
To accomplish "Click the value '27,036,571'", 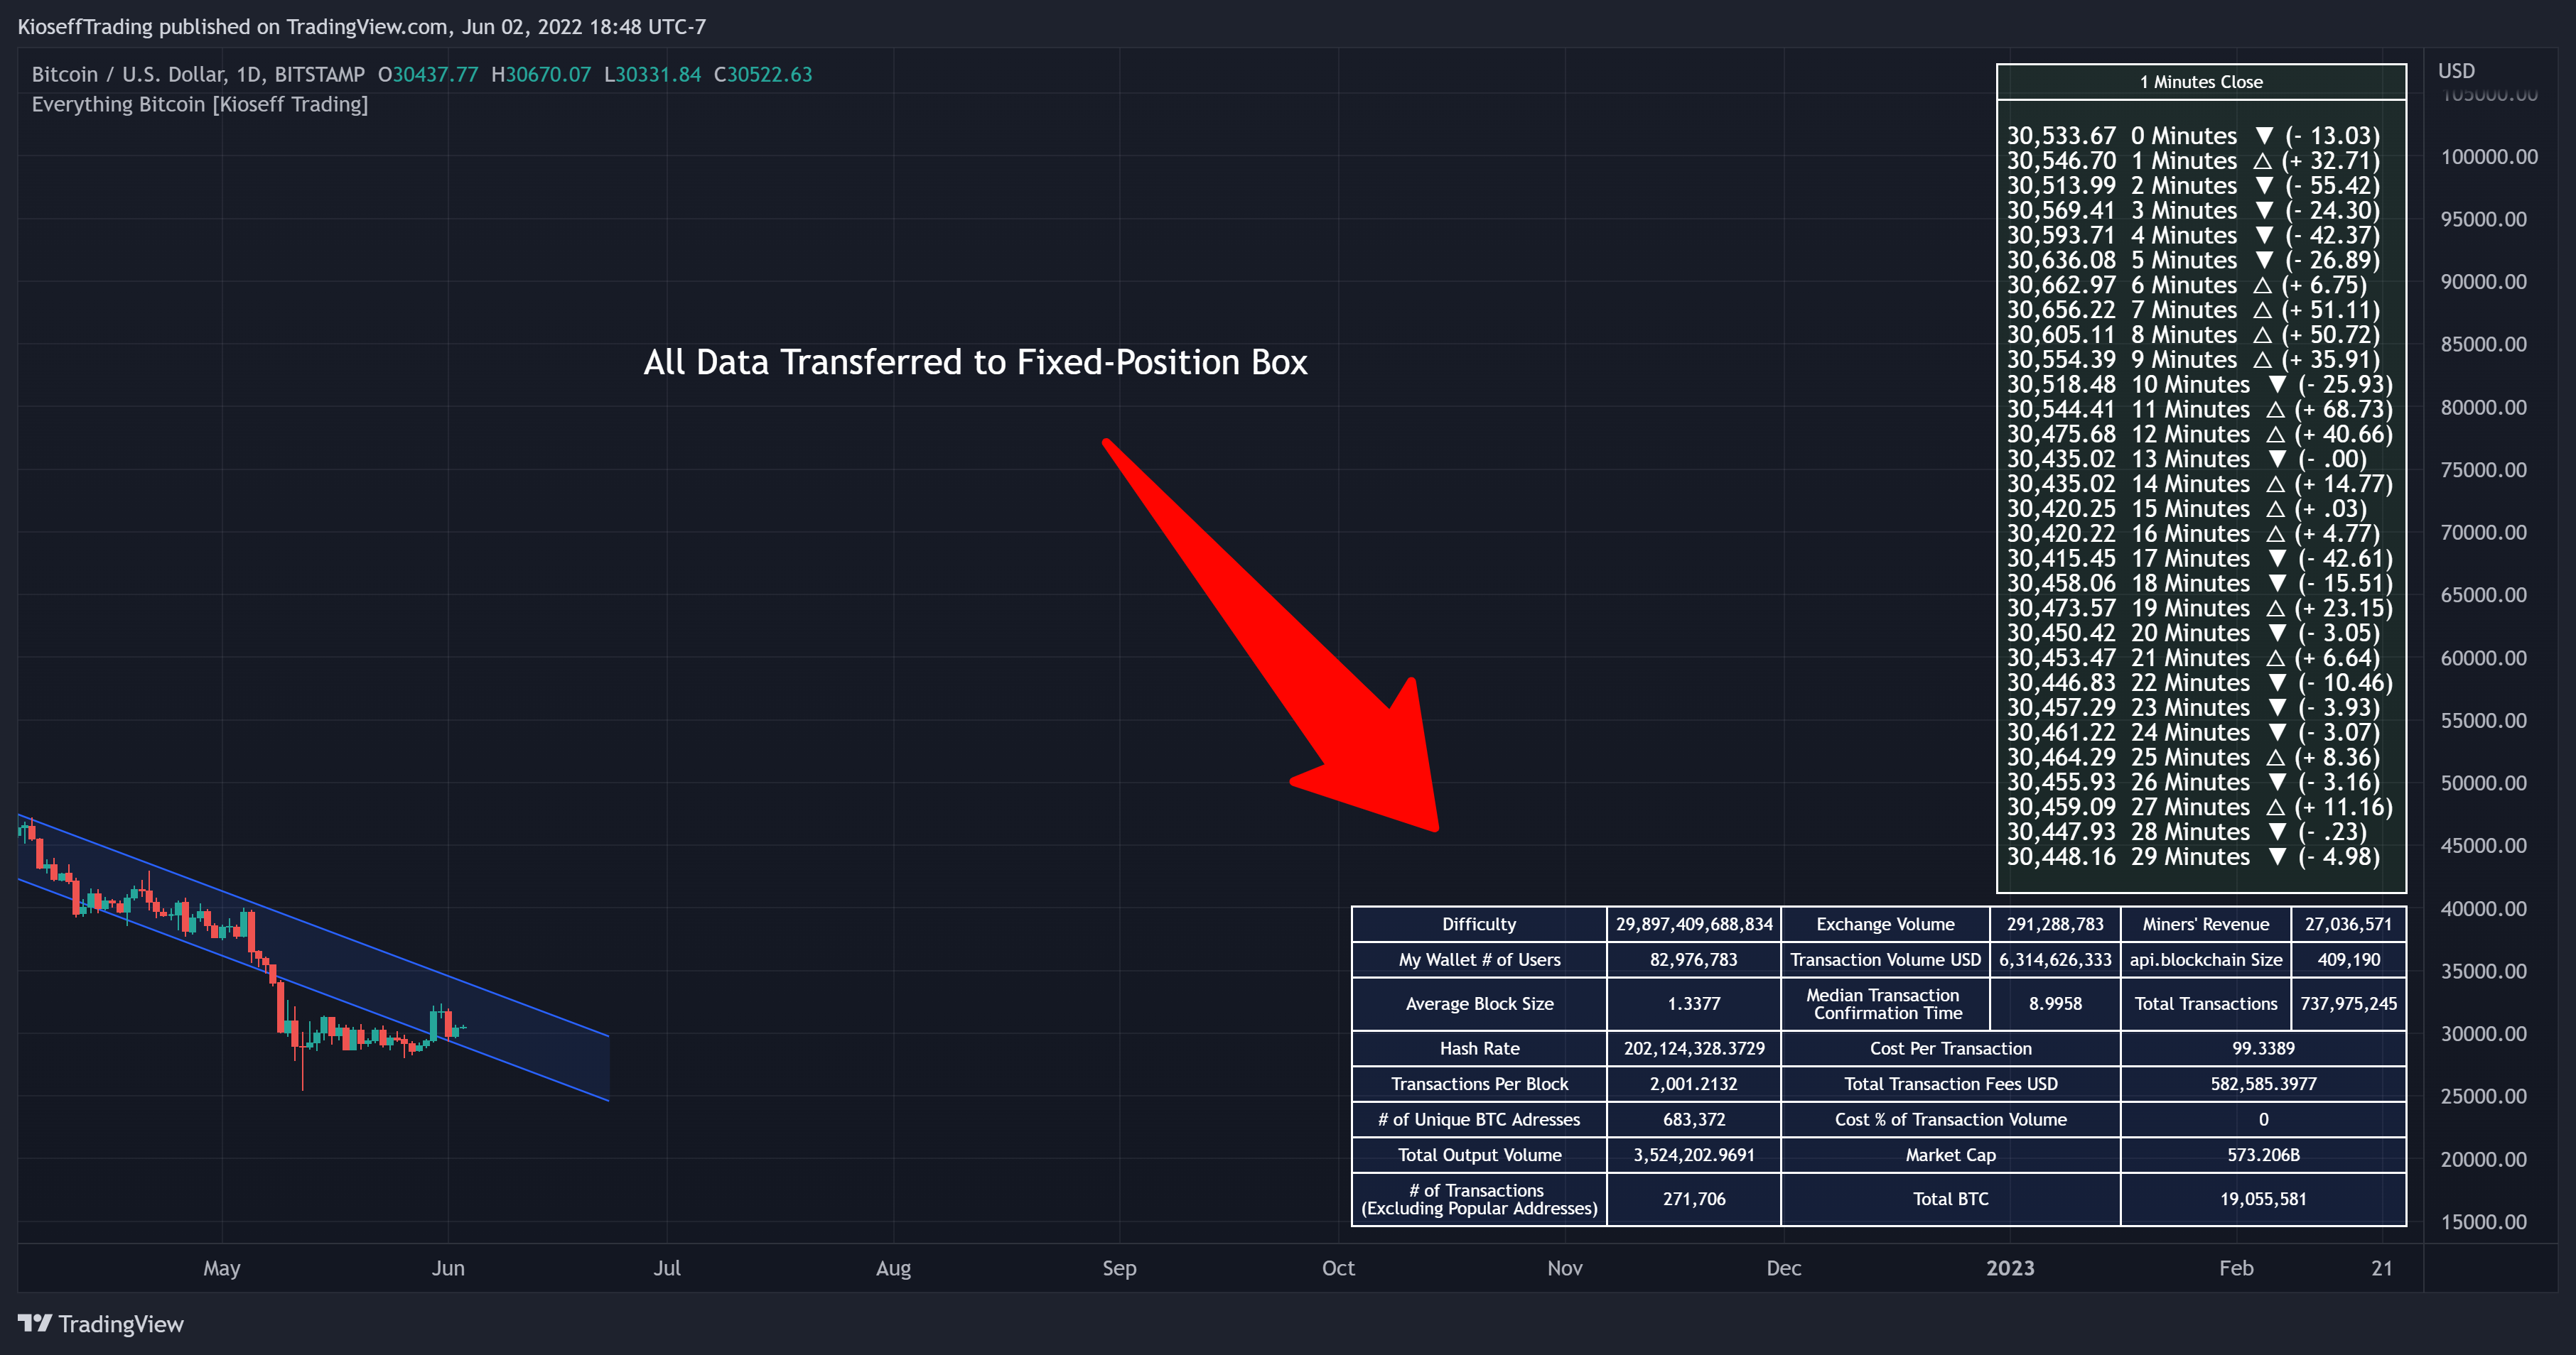I will (2348, 925).
